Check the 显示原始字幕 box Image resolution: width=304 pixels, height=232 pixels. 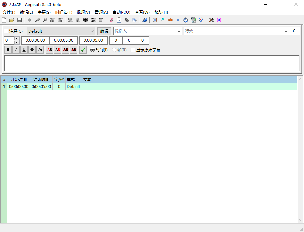133,50
